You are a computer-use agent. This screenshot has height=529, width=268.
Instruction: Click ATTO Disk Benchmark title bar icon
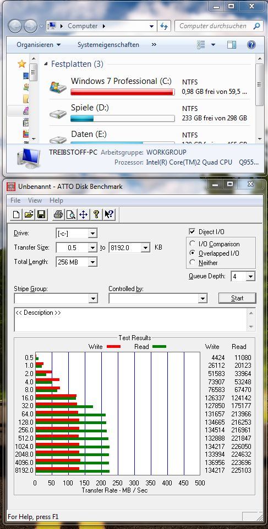tap(12, 186)
